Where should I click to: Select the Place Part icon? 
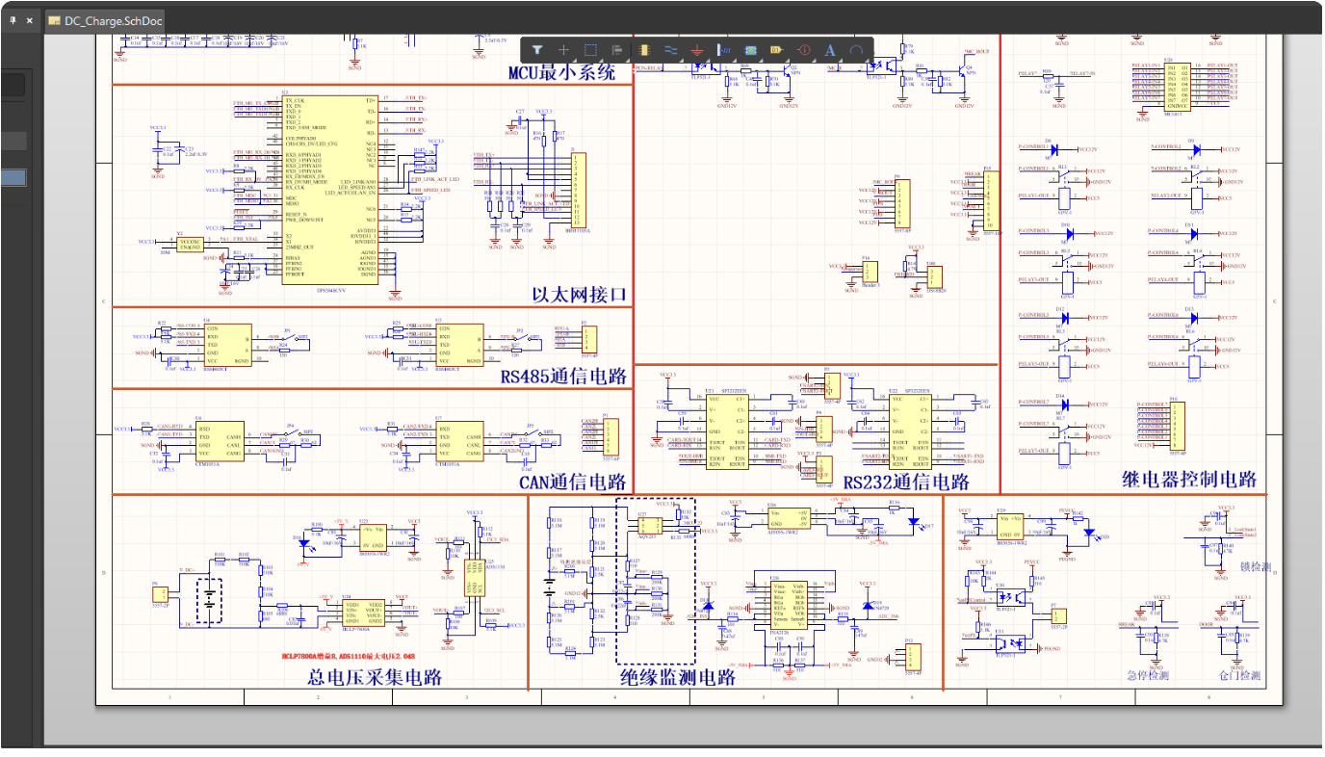click(x=644, y=50)
